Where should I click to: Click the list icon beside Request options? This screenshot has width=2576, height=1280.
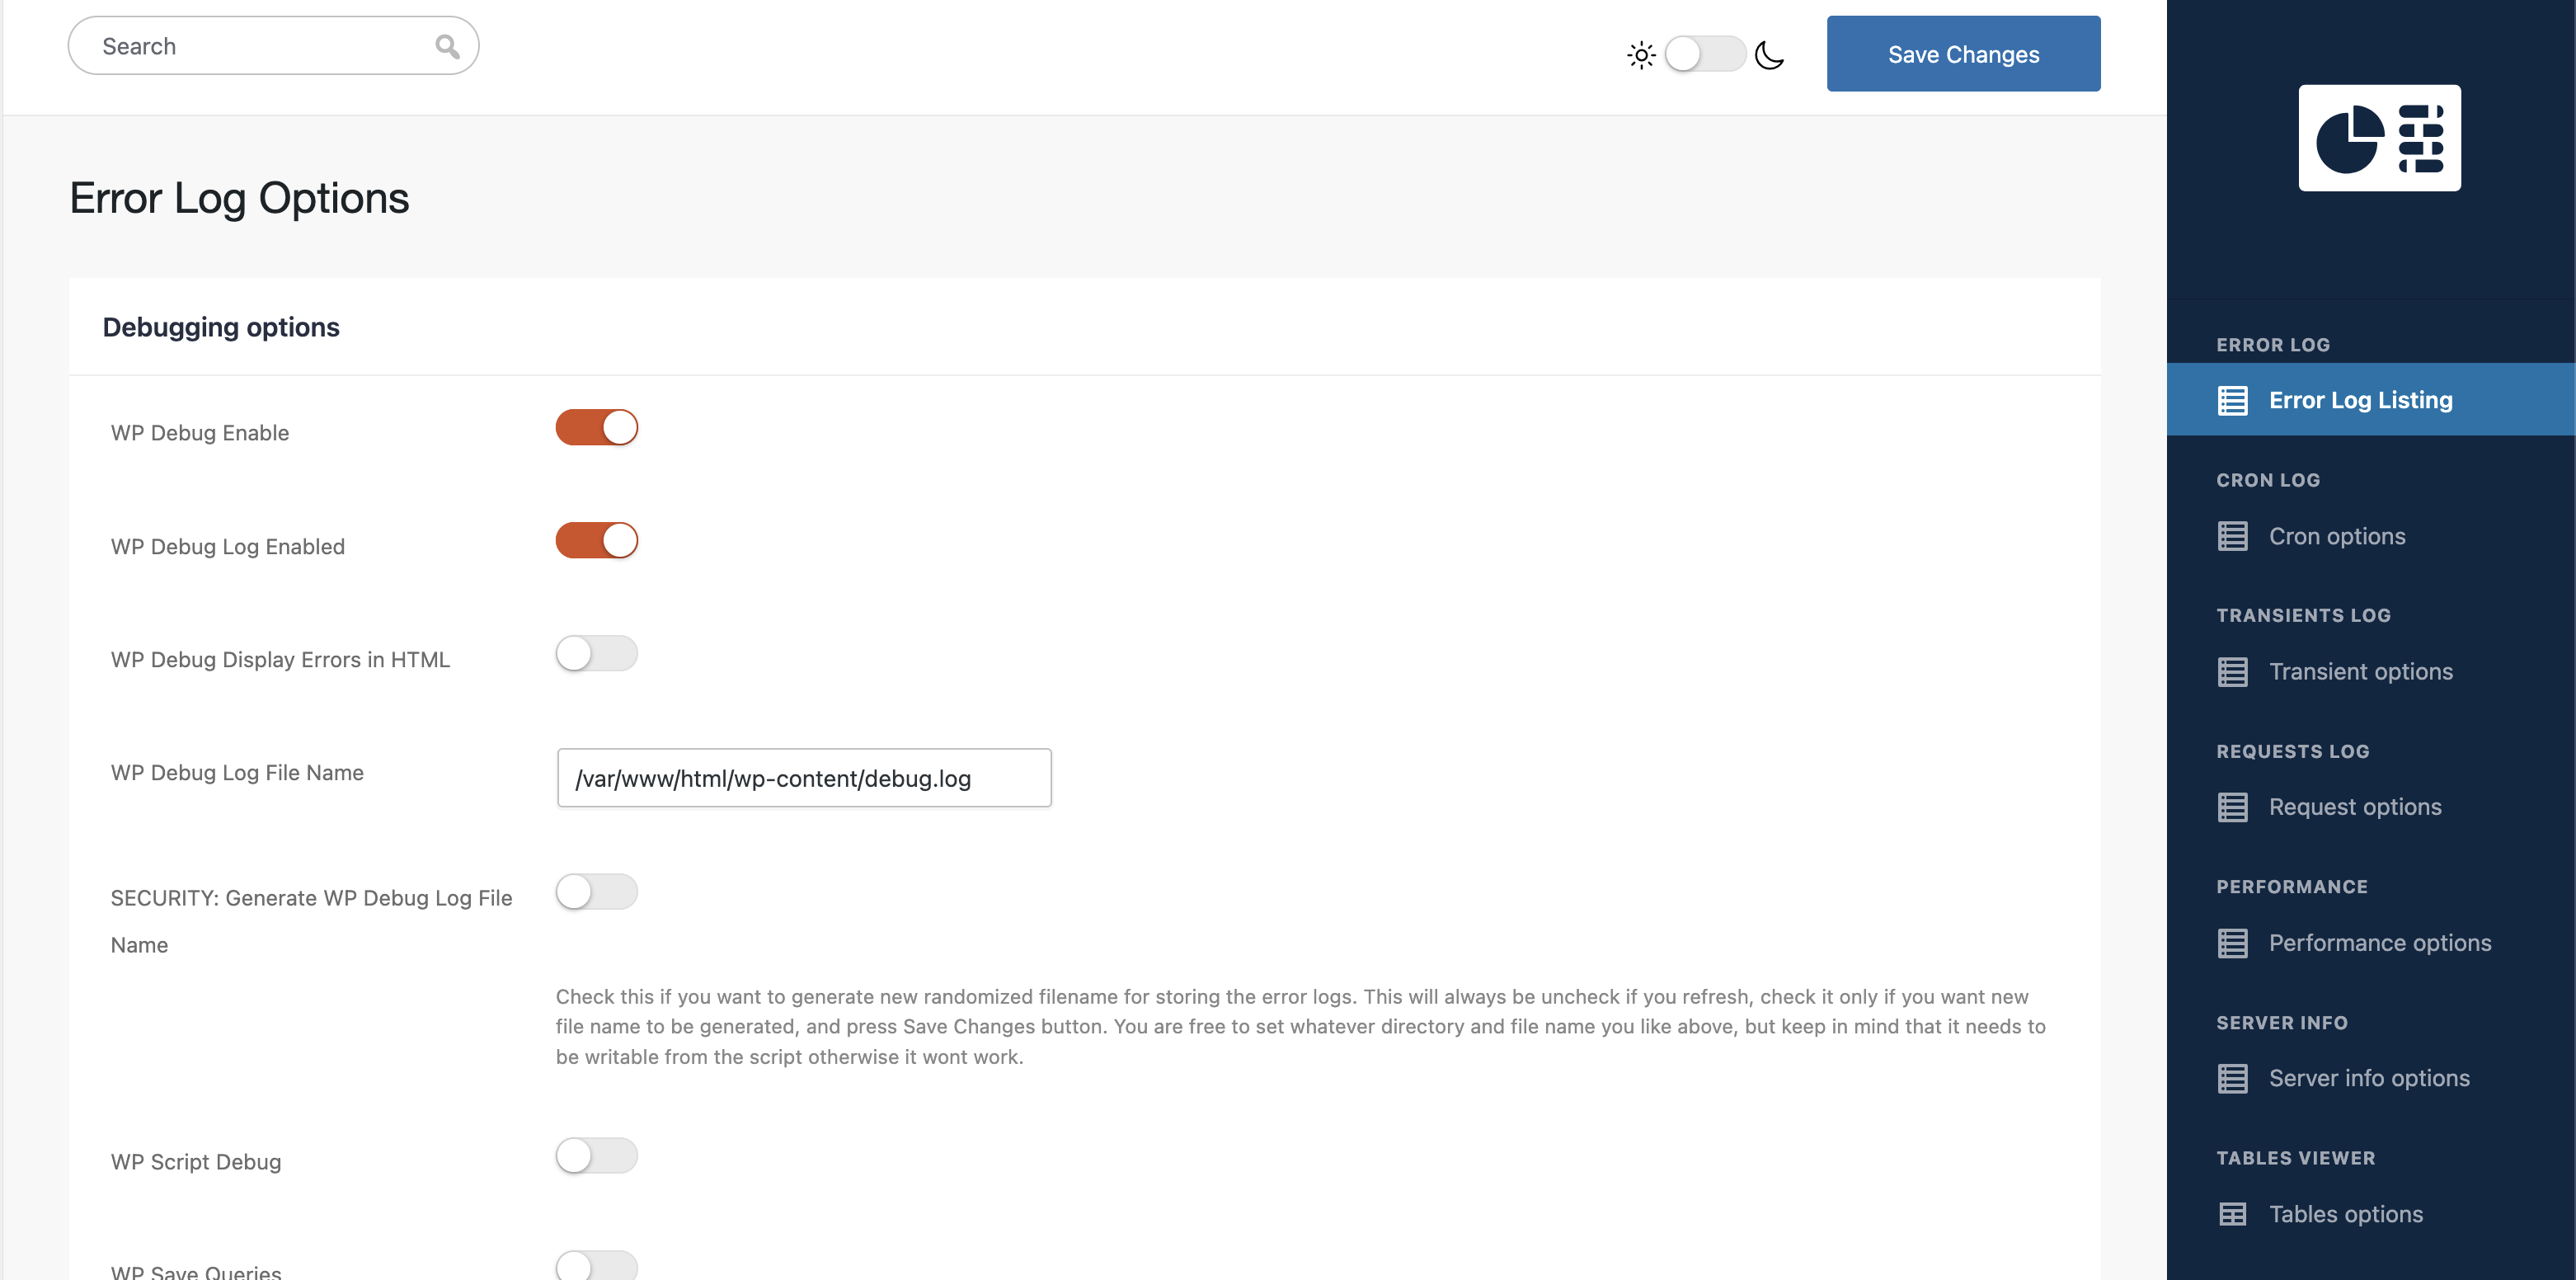pyautogui.click(x=2231, y=807)
